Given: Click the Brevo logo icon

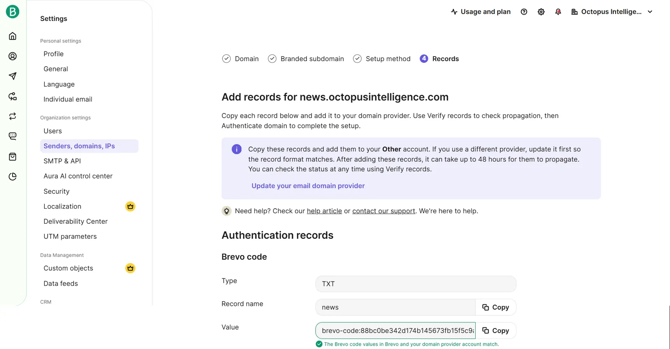Looking at the screenshot, I should 13,12.
